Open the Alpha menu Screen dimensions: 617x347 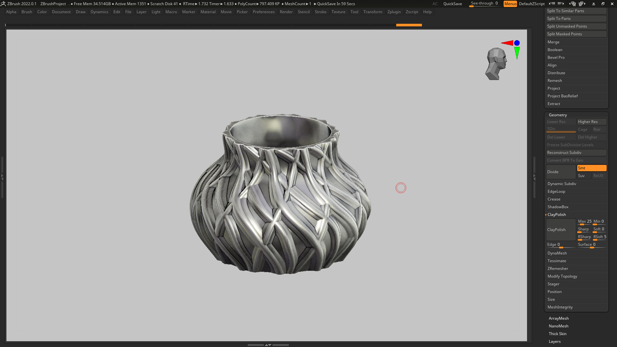(x=11, y=12)
